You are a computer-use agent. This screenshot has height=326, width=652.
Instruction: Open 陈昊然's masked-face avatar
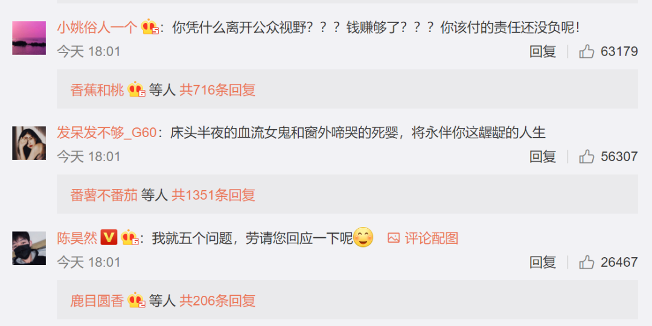29,248
